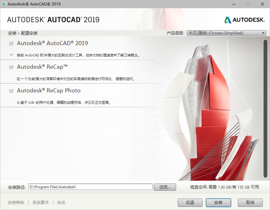This screenshot has height=210, width=270.
Task: Deselect Autodesk ReCap Photo from installation
Action: tap(11, 90)
